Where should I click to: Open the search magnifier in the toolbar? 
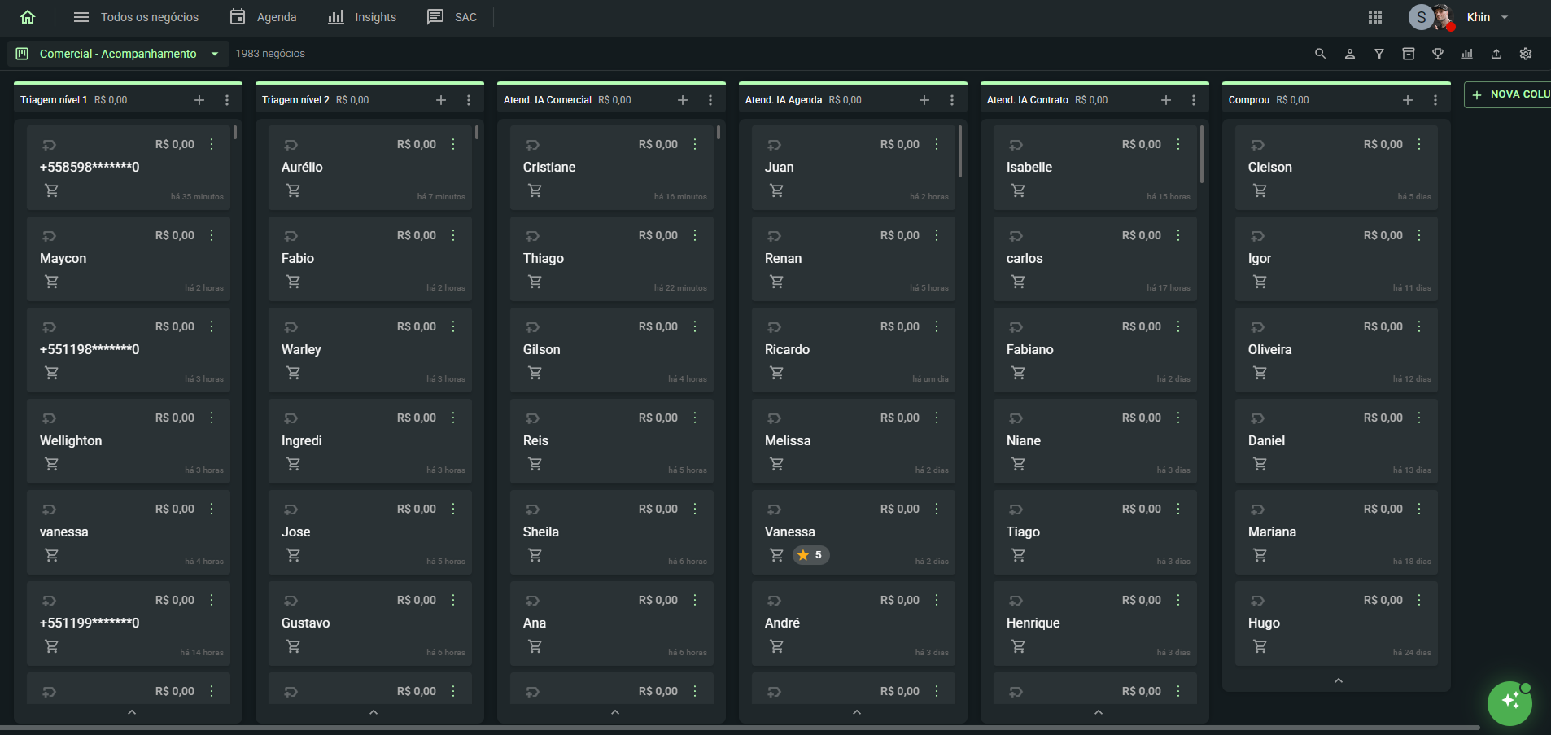coord(1320,54)
